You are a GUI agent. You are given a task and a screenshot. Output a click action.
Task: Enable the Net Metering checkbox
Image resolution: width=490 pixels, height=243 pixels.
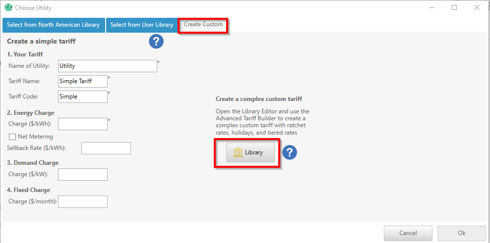[12, 137]
